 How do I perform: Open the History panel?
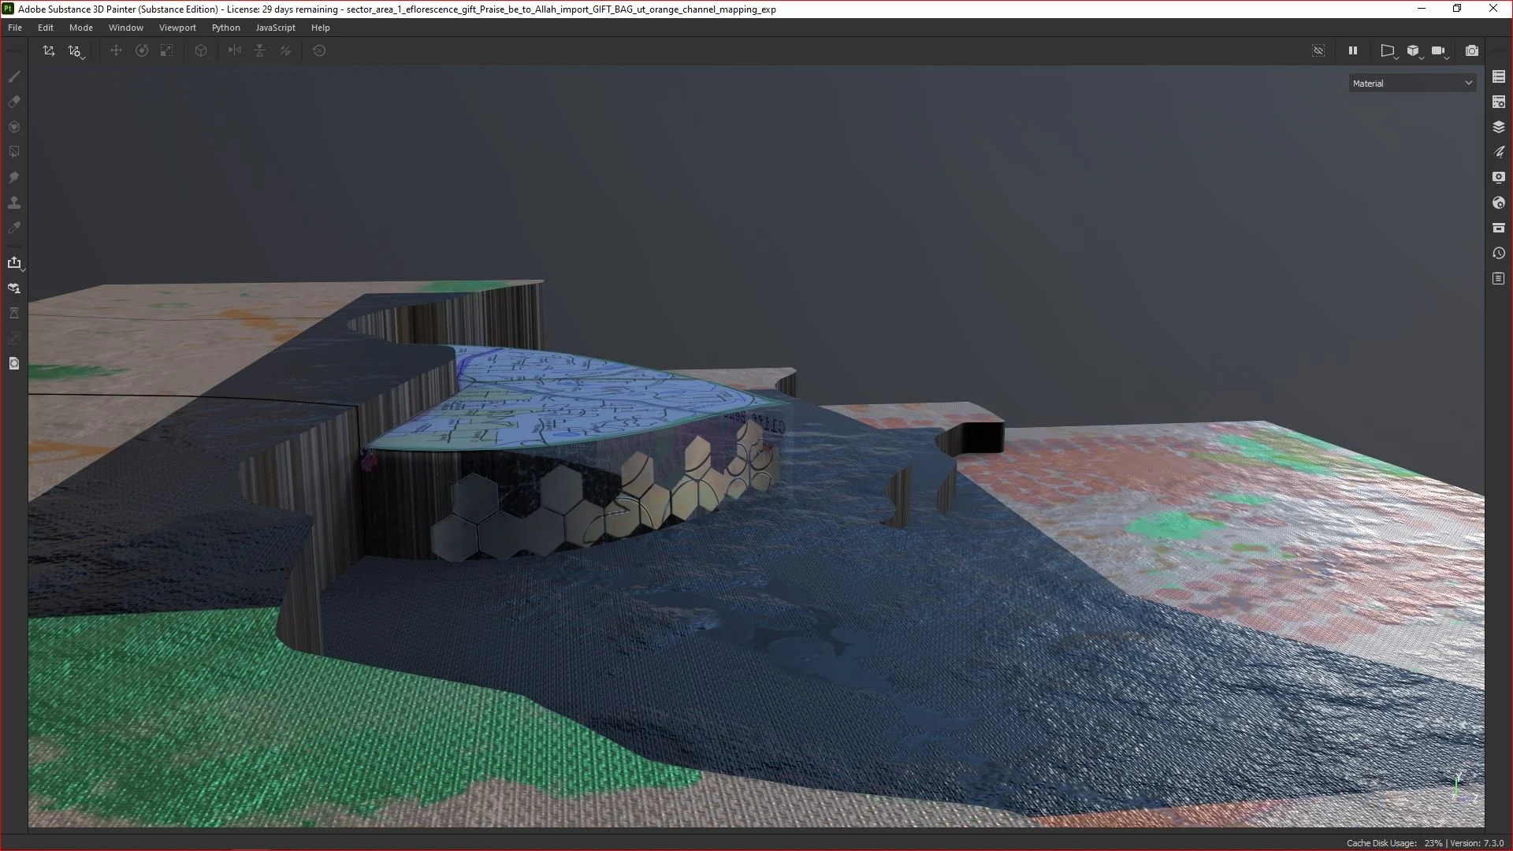(1499, 253)
